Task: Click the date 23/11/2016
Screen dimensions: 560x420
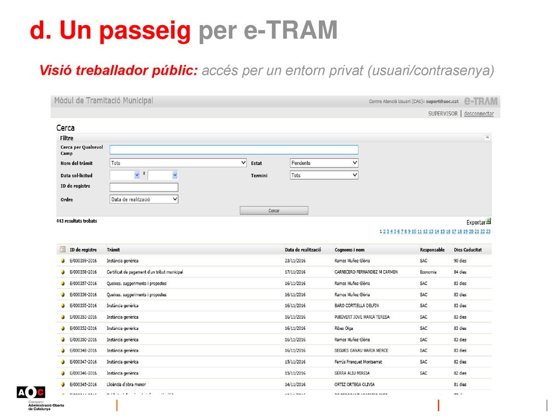Action: click(295, 261)
